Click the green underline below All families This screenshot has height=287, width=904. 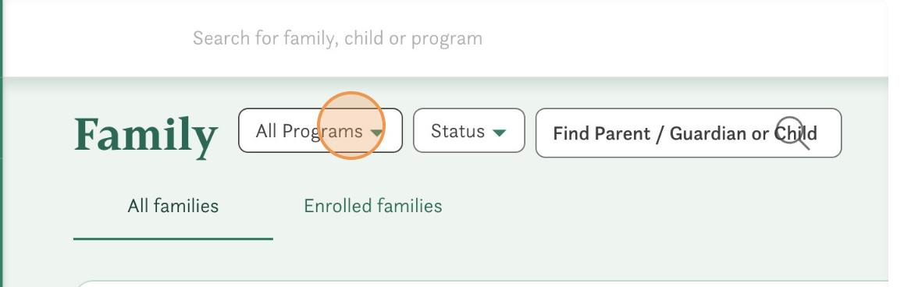point(173,238)
